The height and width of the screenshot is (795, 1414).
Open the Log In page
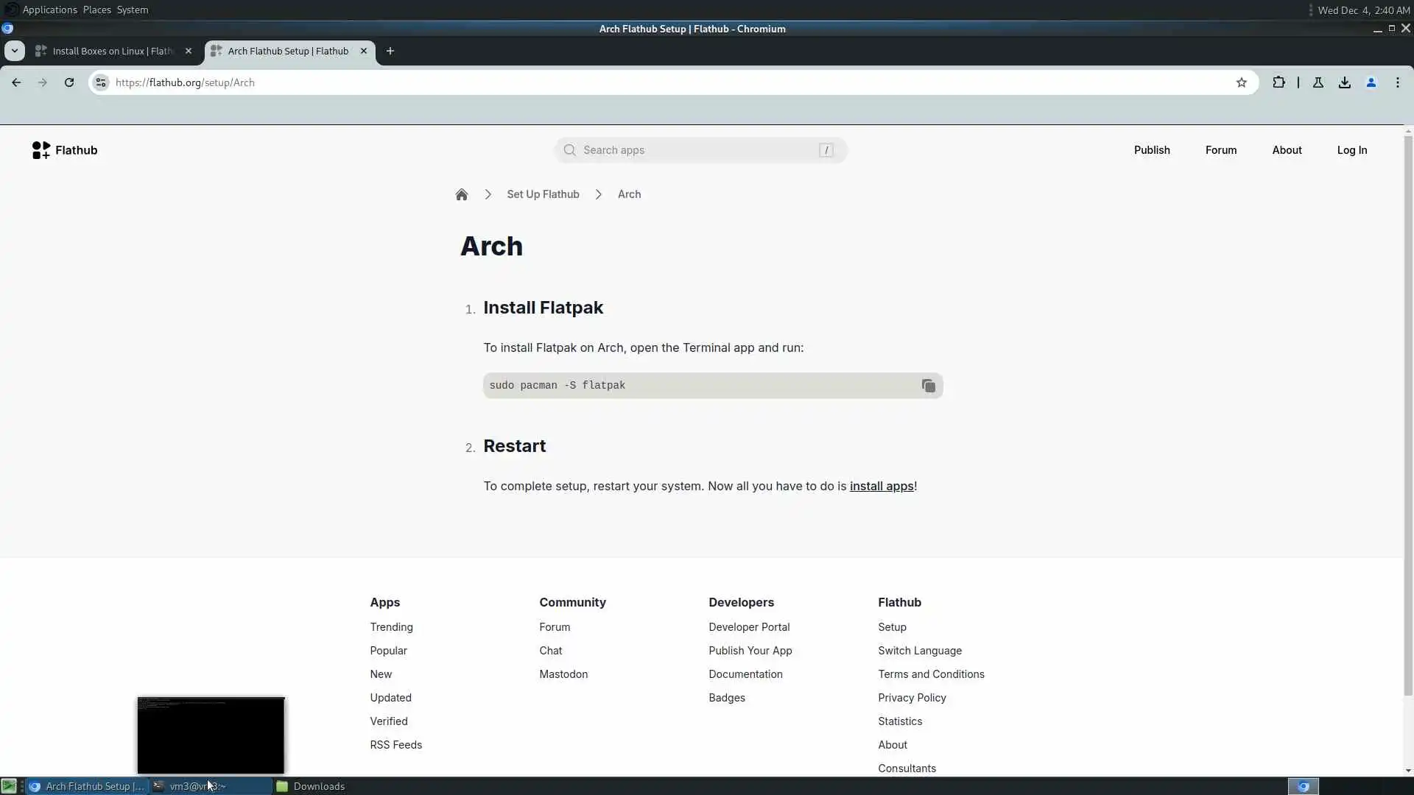click(x=1351, y=150)
